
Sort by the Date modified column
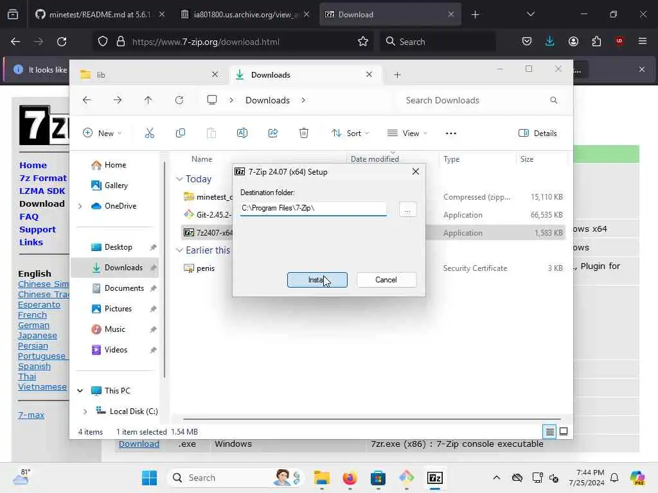pos(375,159)
